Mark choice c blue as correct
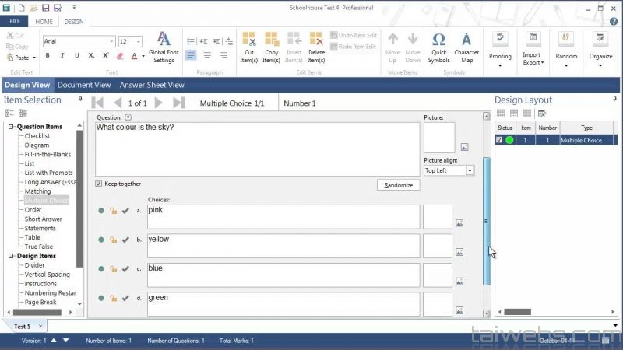This screenshot has width=623, height=350. [x=125, y=269]
